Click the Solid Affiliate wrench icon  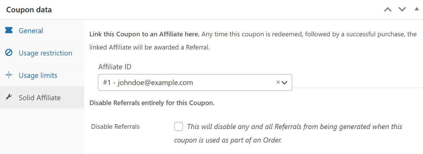[x=9, y=98]
